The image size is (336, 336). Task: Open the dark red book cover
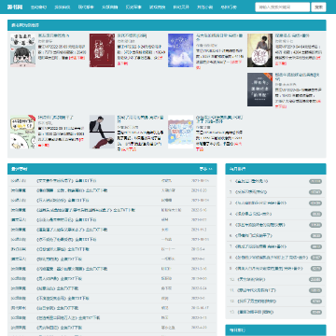pos(102,50)
